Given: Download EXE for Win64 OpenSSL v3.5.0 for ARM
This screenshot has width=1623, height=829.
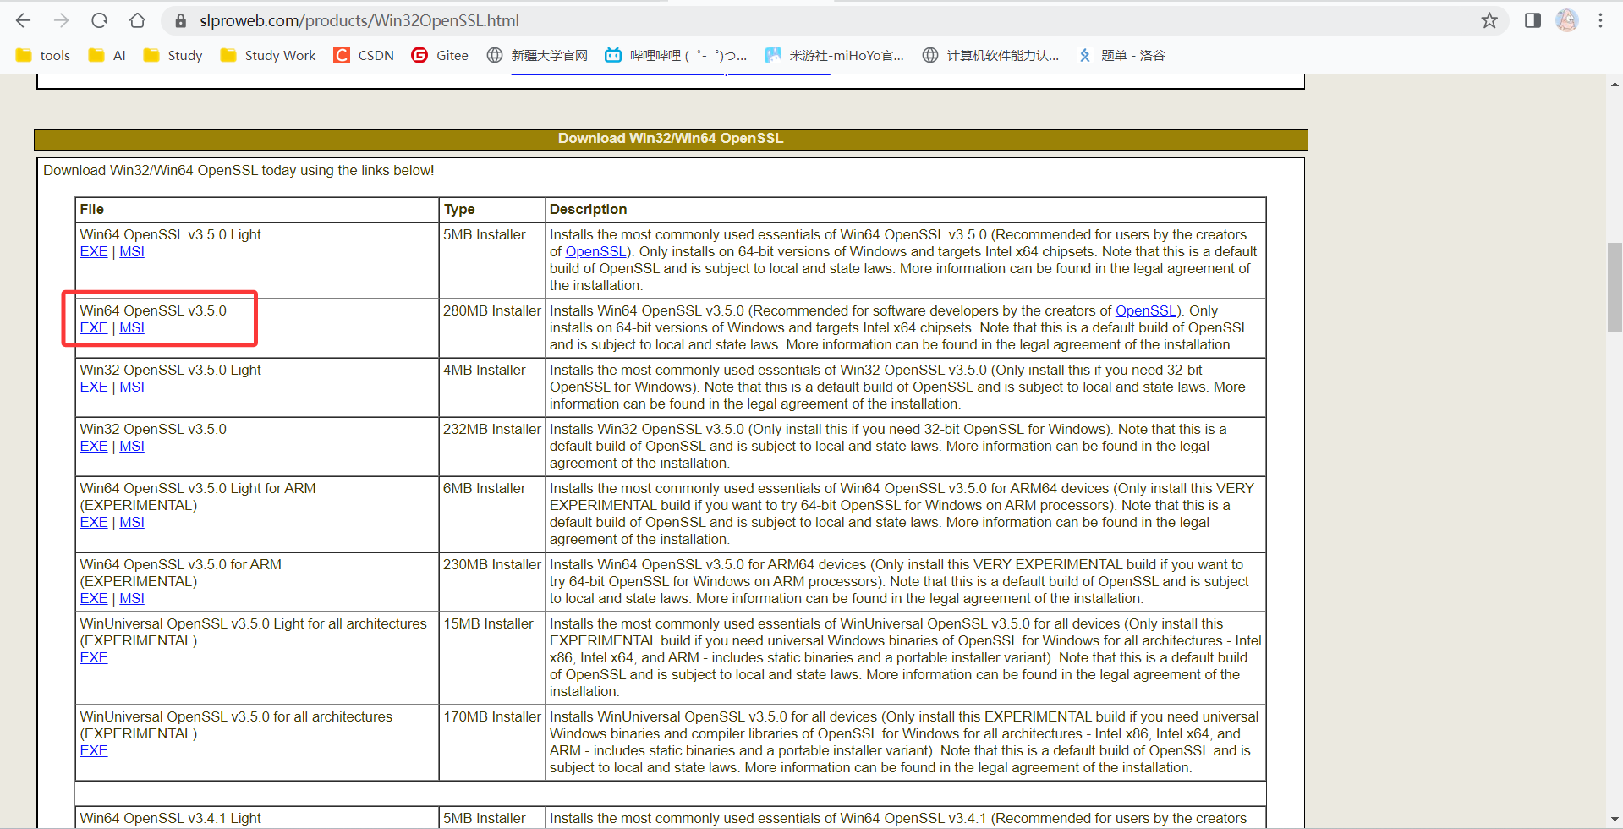Looking at the screenshot, I should click(x=94, y=598).
